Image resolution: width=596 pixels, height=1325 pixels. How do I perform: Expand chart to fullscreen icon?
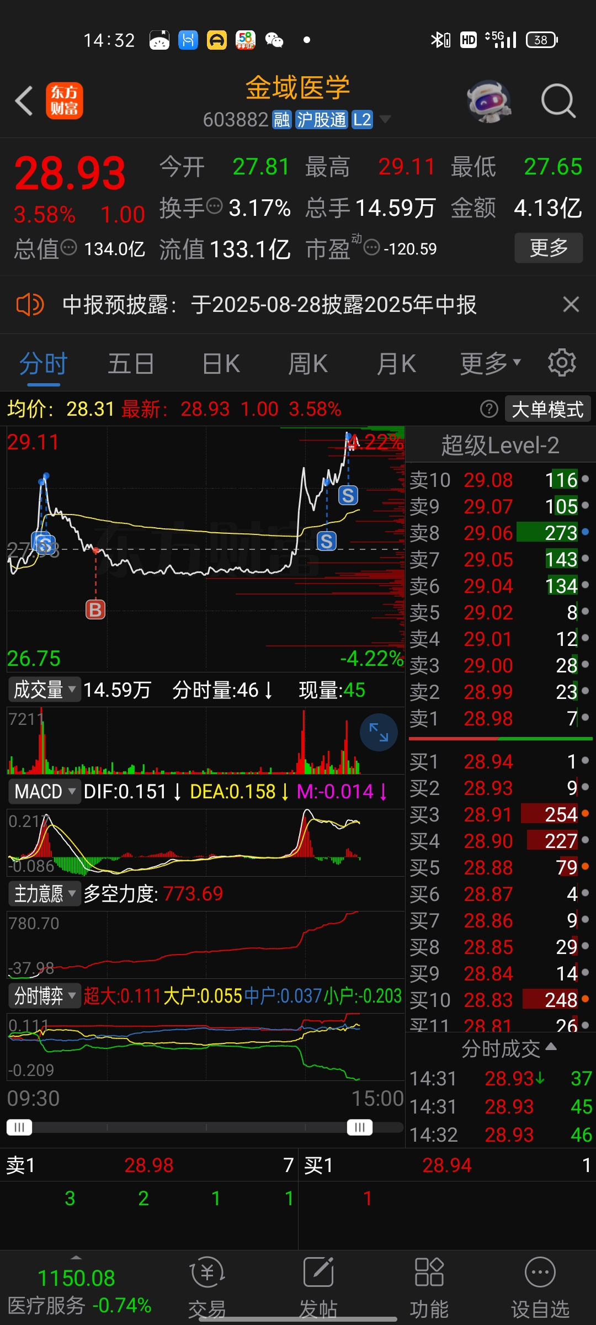pos(379,732)
